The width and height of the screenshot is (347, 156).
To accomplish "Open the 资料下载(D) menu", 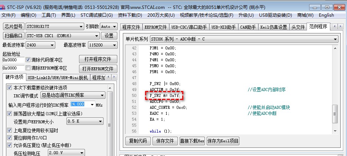I will 130,15.
